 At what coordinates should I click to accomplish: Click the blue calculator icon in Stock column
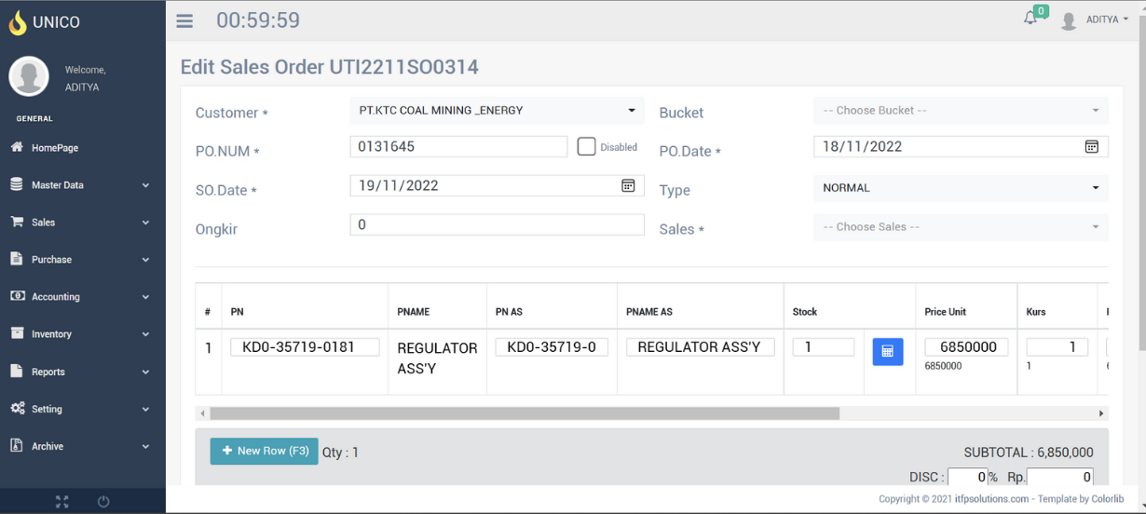[x=887, y=351]
